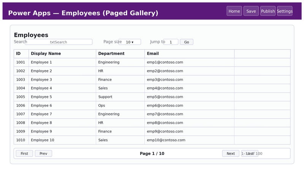Viewport: 304px width, 174px height.
Task: Jump to the Last page button
Action: coord(250,153)
